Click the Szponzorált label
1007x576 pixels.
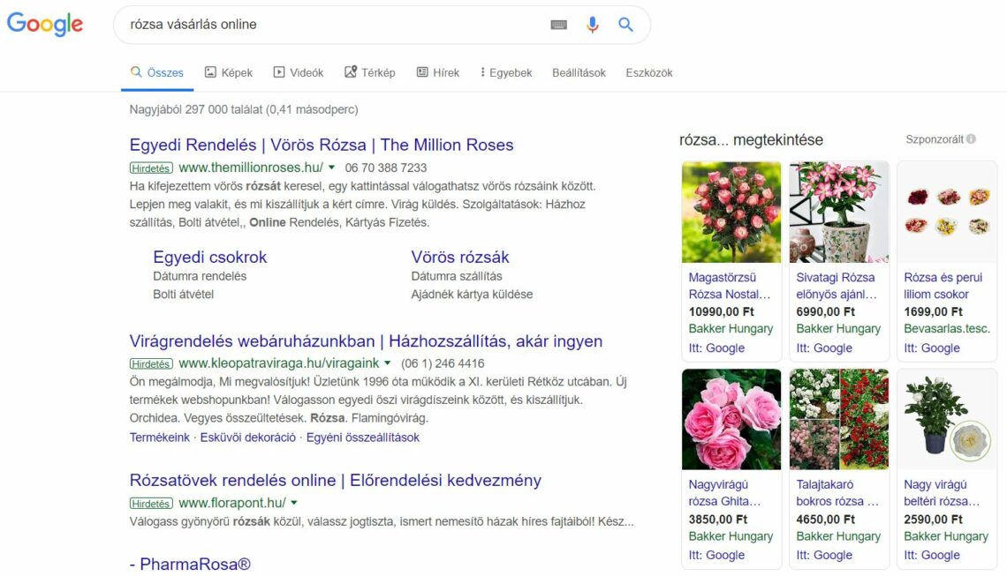[935, 139]
